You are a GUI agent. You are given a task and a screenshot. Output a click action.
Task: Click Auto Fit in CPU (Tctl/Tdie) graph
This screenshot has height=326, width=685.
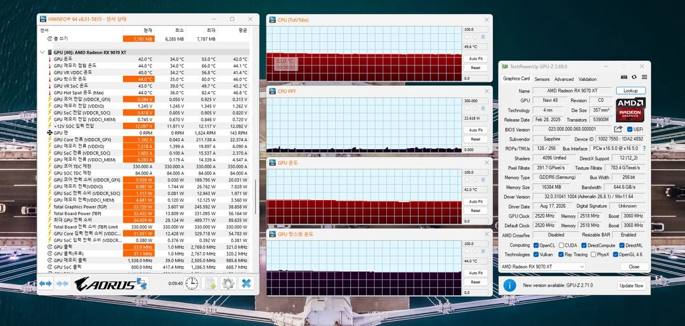(475, 58)
